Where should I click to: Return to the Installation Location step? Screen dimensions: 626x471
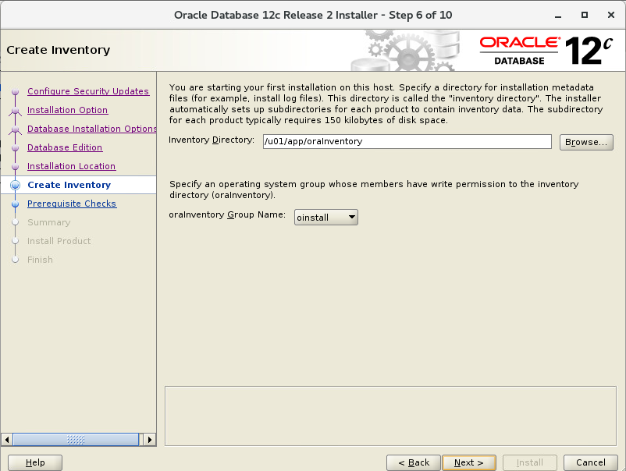[72, 166]
